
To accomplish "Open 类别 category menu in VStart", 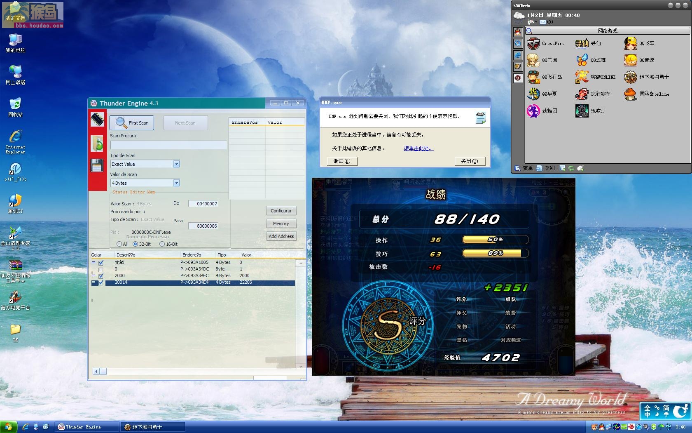I will click(546, 168).
